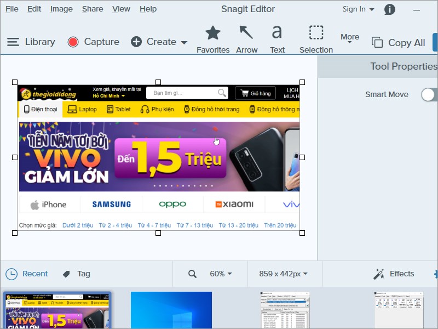
Task: Click the bottom-right selection handle
Action: point(302,233)
